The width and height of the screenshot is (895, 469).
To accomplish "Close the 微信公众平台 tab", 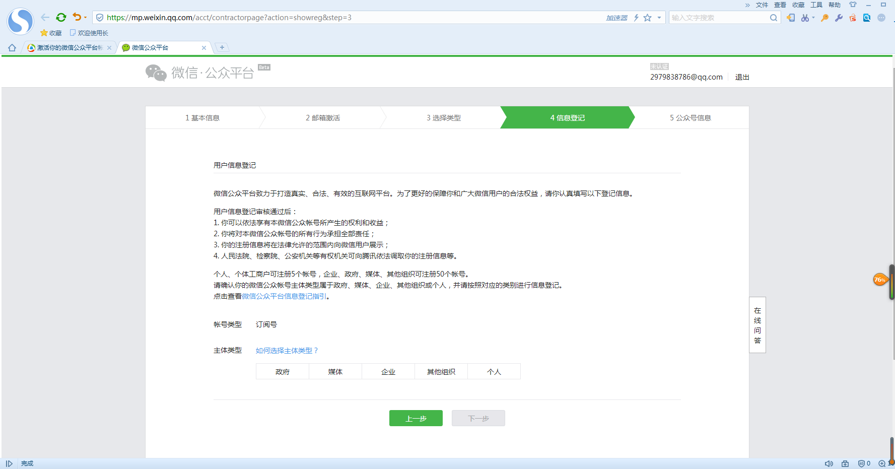I will click(x=204, y=48).
